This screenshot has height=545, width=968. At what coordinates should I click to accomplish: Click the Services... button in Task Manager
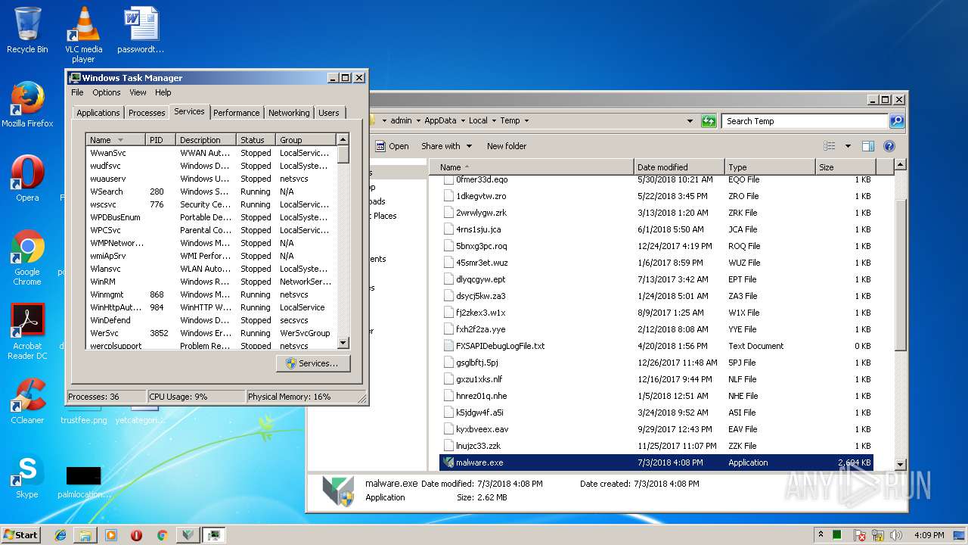coord(313,363)
